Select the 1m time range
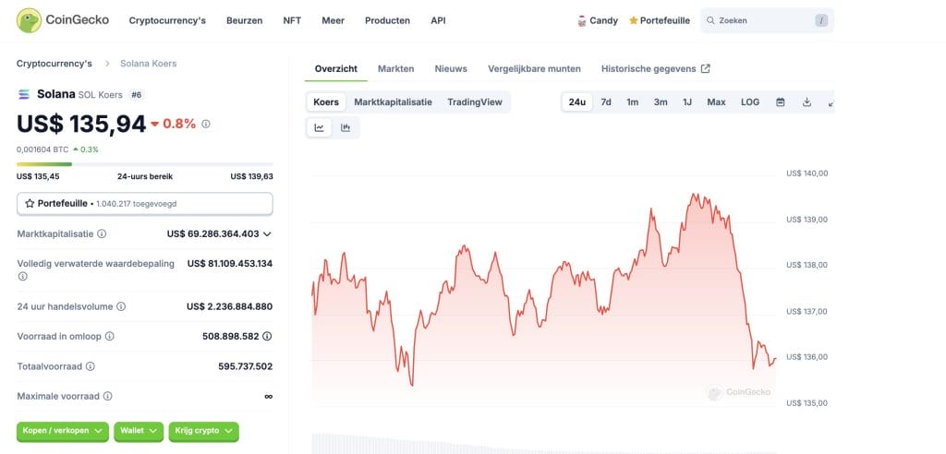The image size is (946, 454). [x=632, y=102]
